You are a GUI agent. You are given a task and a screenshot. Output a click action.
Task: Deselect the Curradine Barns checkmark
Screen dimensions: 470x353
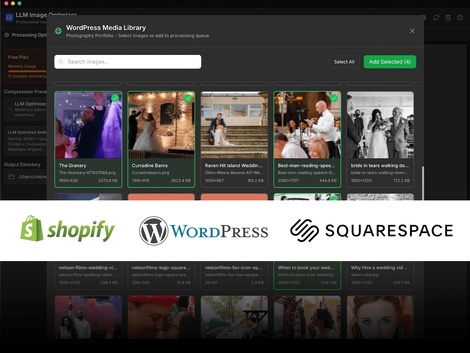click(x=188, y=98)
